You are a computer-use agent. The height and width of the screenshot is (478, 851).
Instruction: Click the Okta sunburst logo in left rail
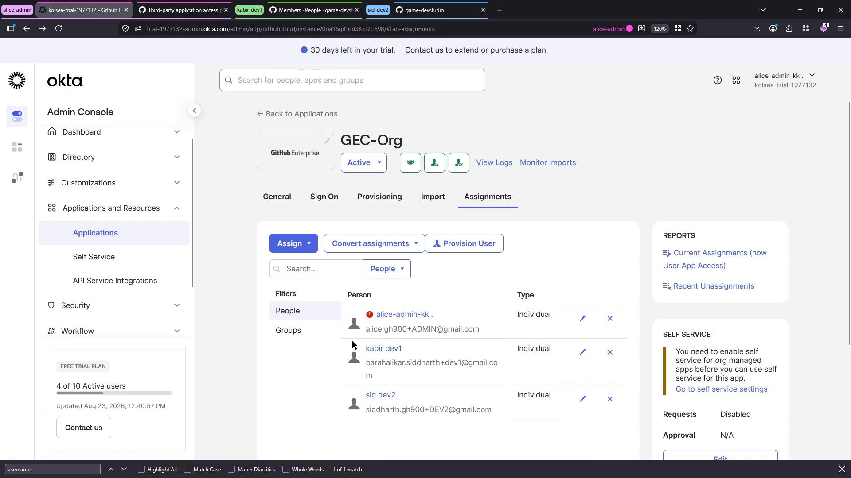point(17,80)
